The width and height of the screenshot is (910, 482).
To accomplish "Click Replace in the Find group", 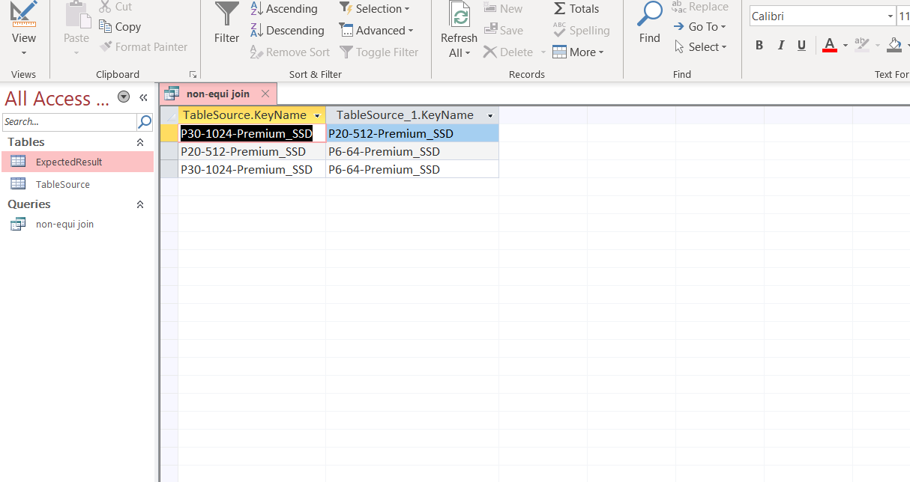I will pos(700,7).
